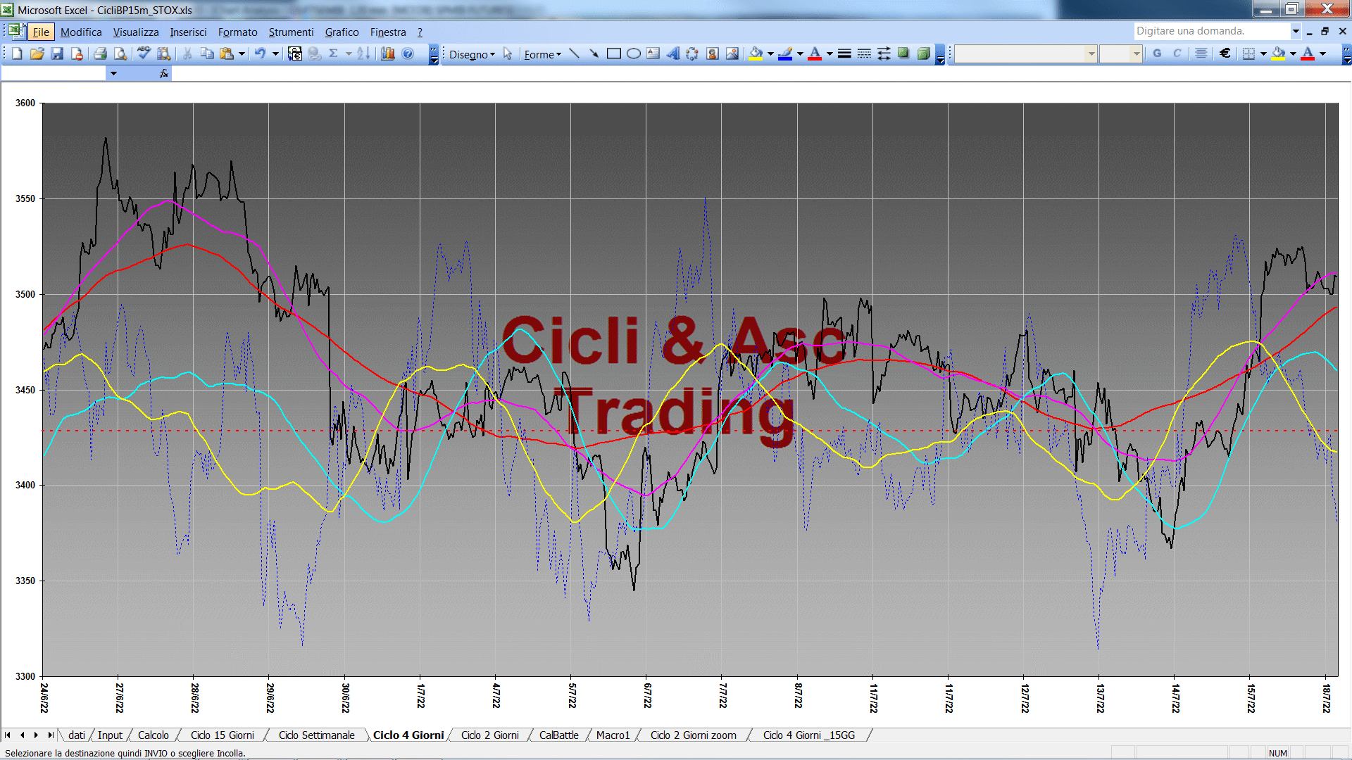
Task: Pick drawing fill color yellow bucket
Action: tap(756, 53)
